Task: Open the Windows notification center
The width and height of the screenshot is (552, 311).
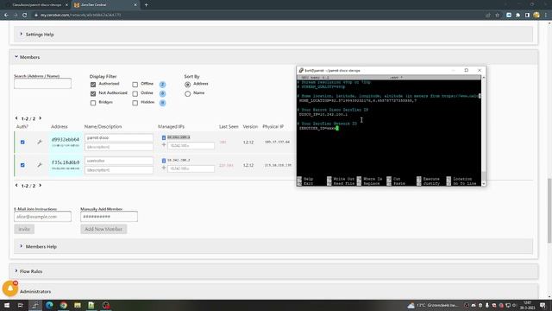Action: [x=543, y=305]
